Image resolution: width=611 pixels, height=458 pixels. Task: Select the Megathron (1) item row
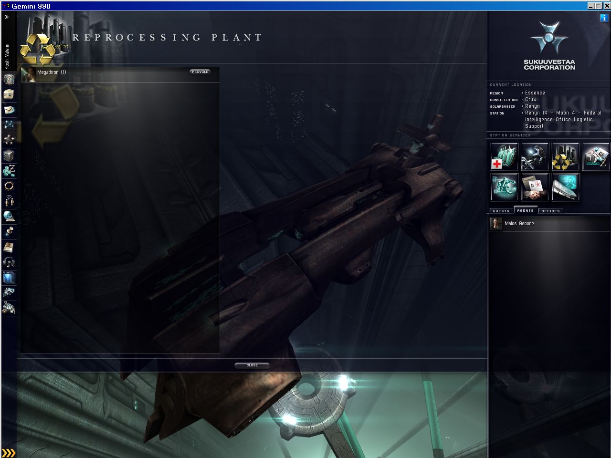coord(120,74)
